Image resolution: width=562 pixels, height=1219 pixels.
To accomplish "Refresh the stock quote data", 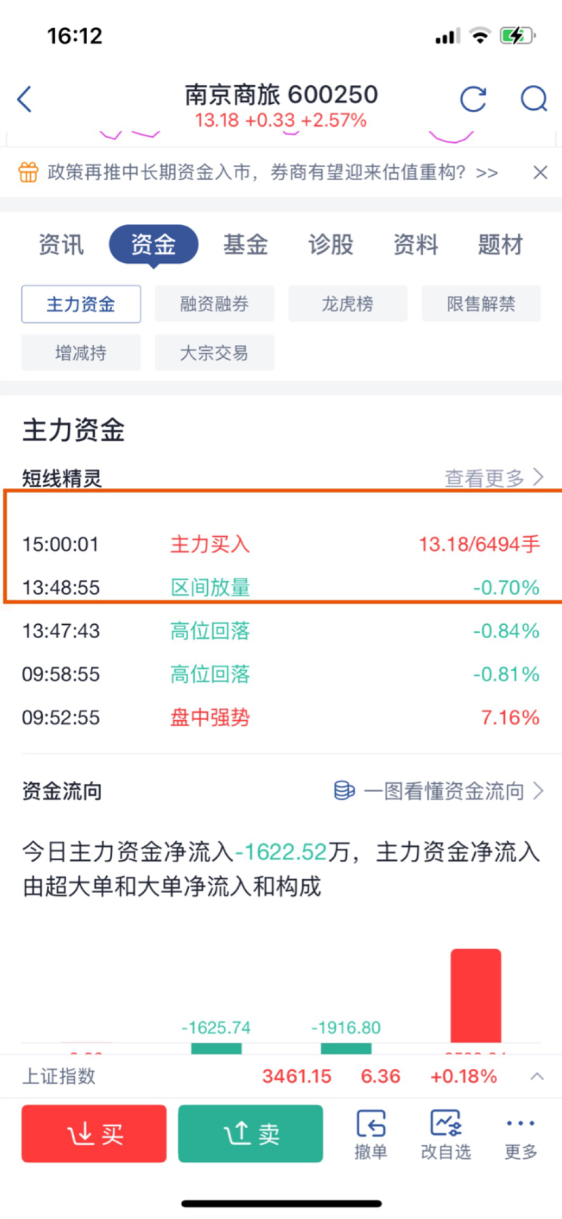I will tap(473, 99).
